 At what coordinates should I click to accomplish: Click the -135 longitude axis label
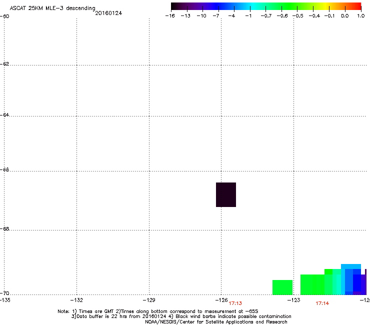5,300
